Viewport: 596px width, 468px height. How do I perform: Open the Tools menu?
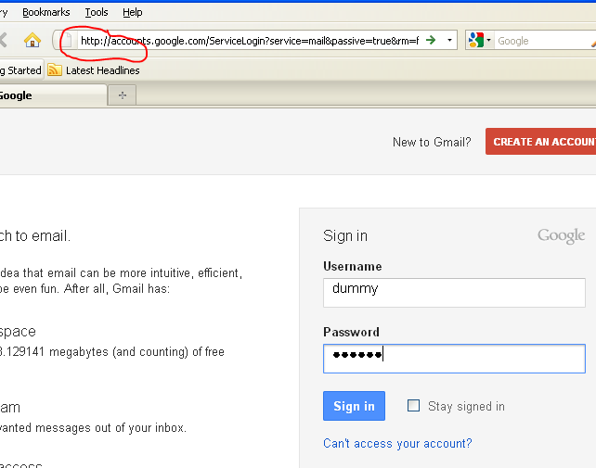coord(97,13)
